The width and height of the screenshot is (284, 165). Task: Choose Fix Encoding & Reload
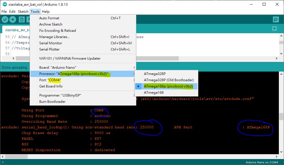pos(83,31)
